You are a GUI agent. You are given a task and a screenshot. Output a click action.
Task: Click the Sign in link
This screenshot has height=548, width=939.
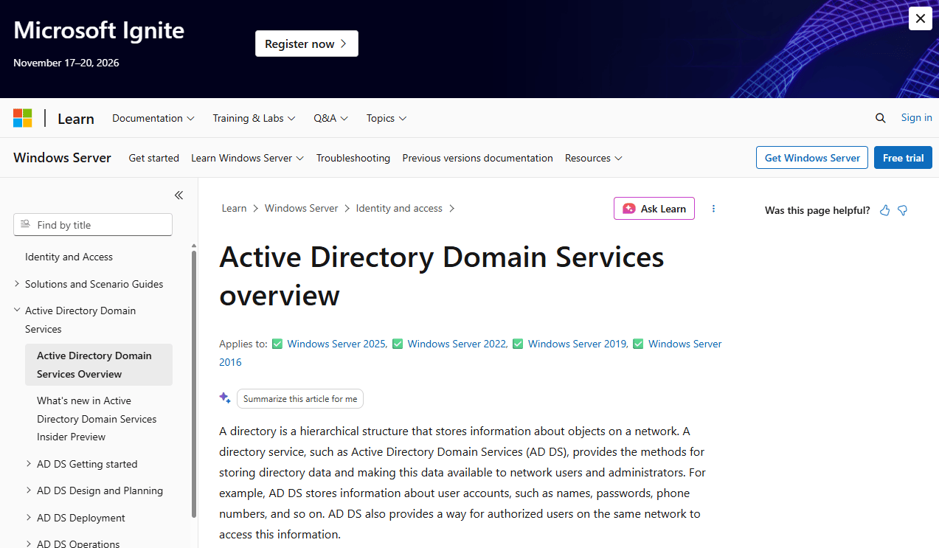pos(917,118)
